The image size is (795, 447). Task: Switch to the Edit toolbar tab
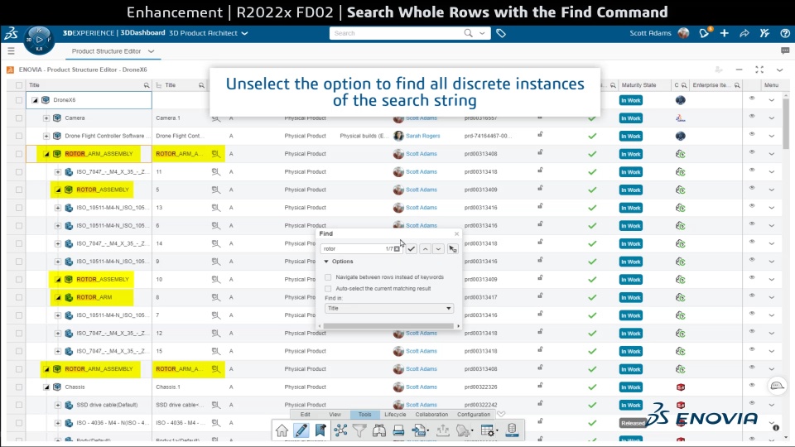[x=306, y=415]
